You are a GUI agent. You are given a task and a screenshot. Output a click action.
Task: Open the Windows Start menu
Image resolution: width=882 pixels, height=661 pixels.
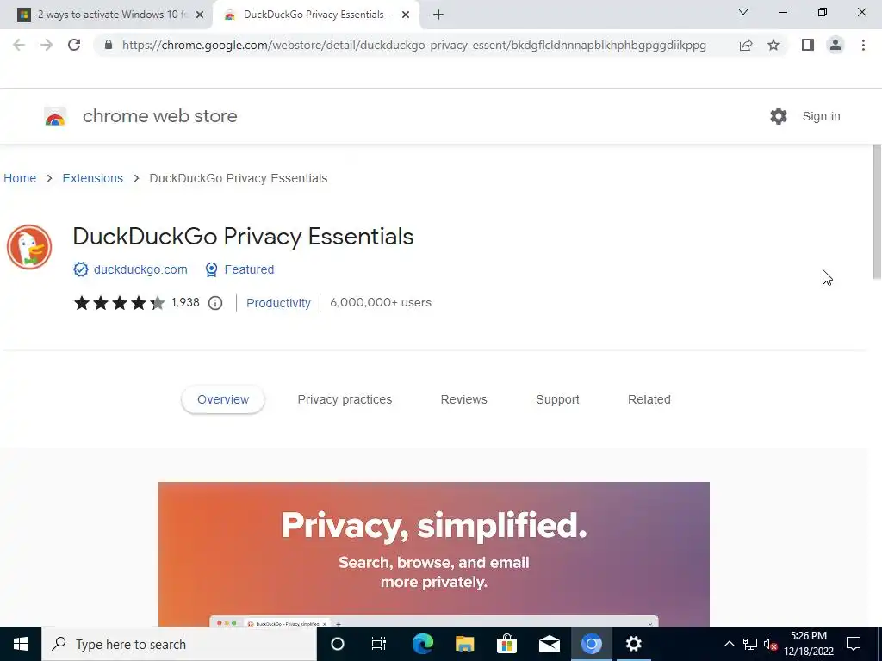21,644
